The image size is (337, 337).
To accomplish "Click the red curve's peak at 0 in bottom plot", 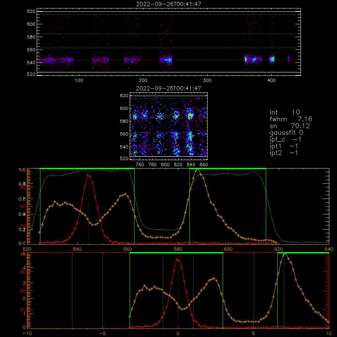I will [x=177, y=259].
